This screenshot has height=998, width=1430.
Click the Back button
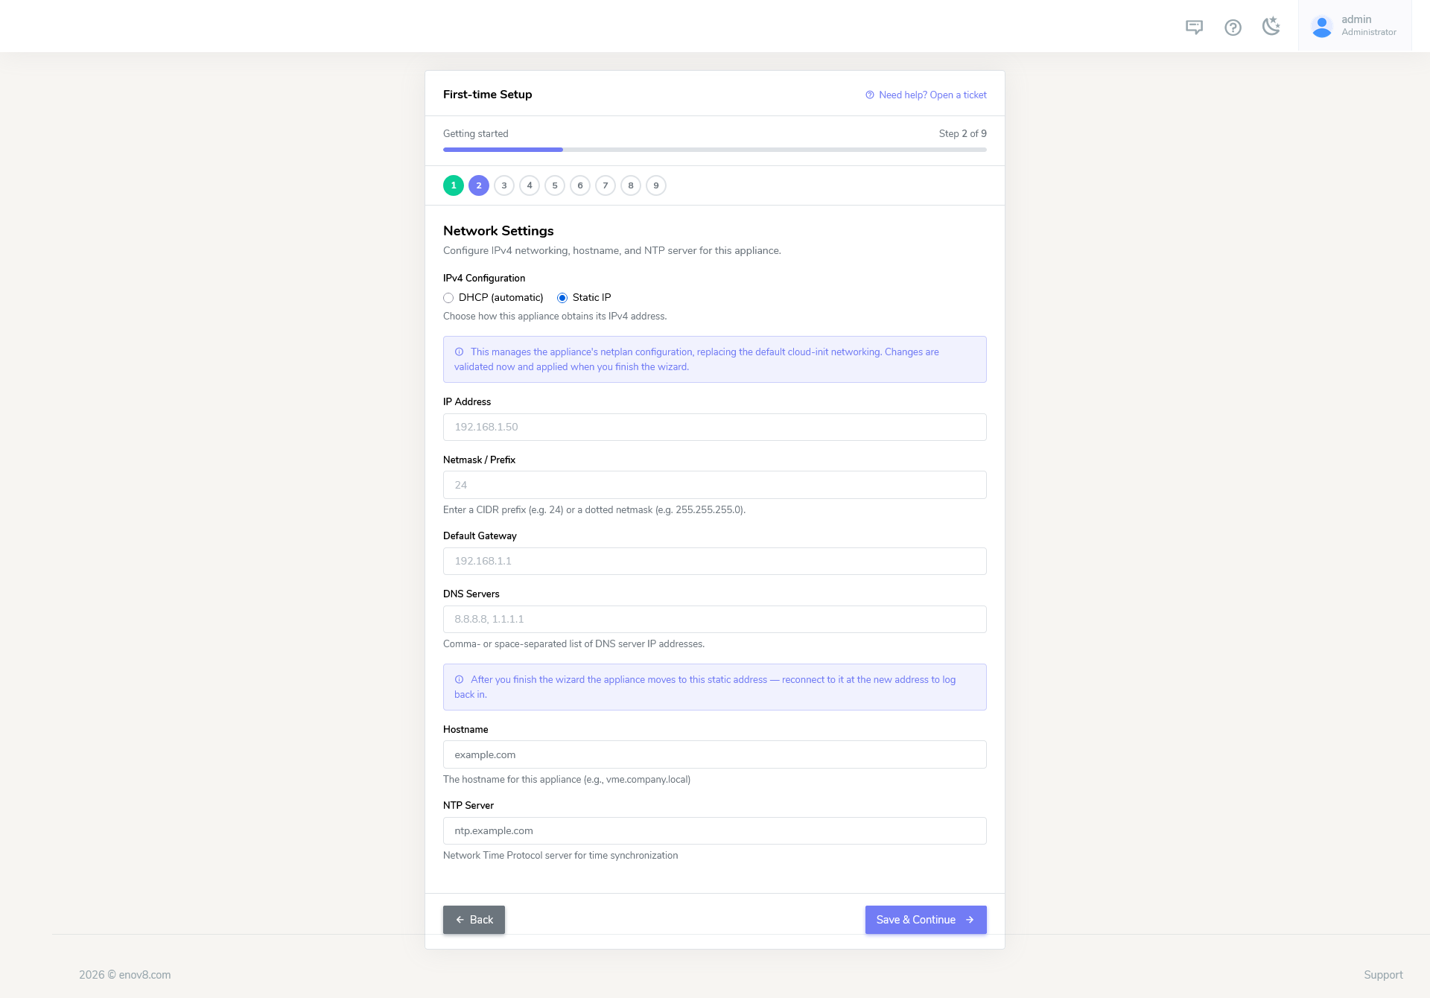tap(474, 920)
